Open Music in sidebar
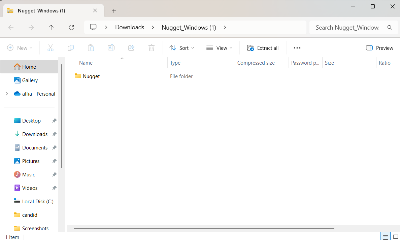Image resolution: width=400 pixels, height=240 pixels. pyautogui.click(x=29, y=175)
